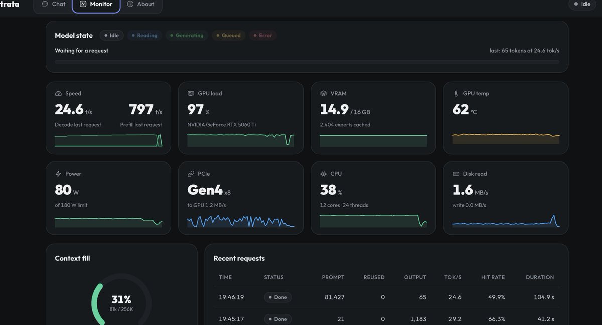602x325 pixels.
Task: Click "NVIDIA GeForce RTX 5060 Ti" label
Action: [x=221, y=125]
